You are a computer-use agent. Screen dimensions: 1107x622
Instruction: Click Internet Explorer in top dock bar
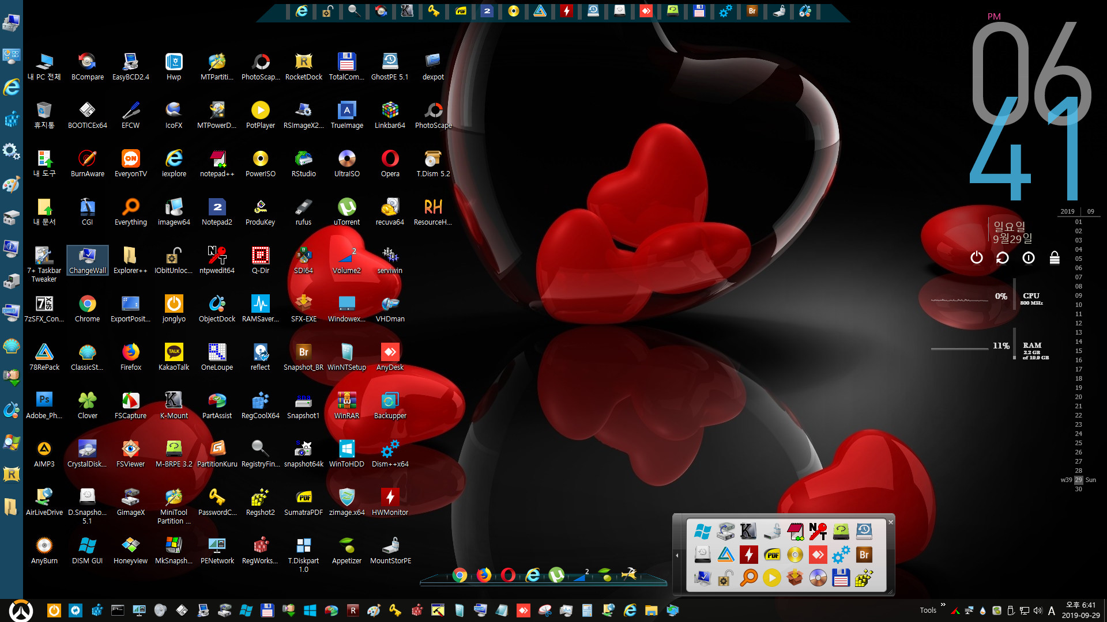click(x=302, y=11)
